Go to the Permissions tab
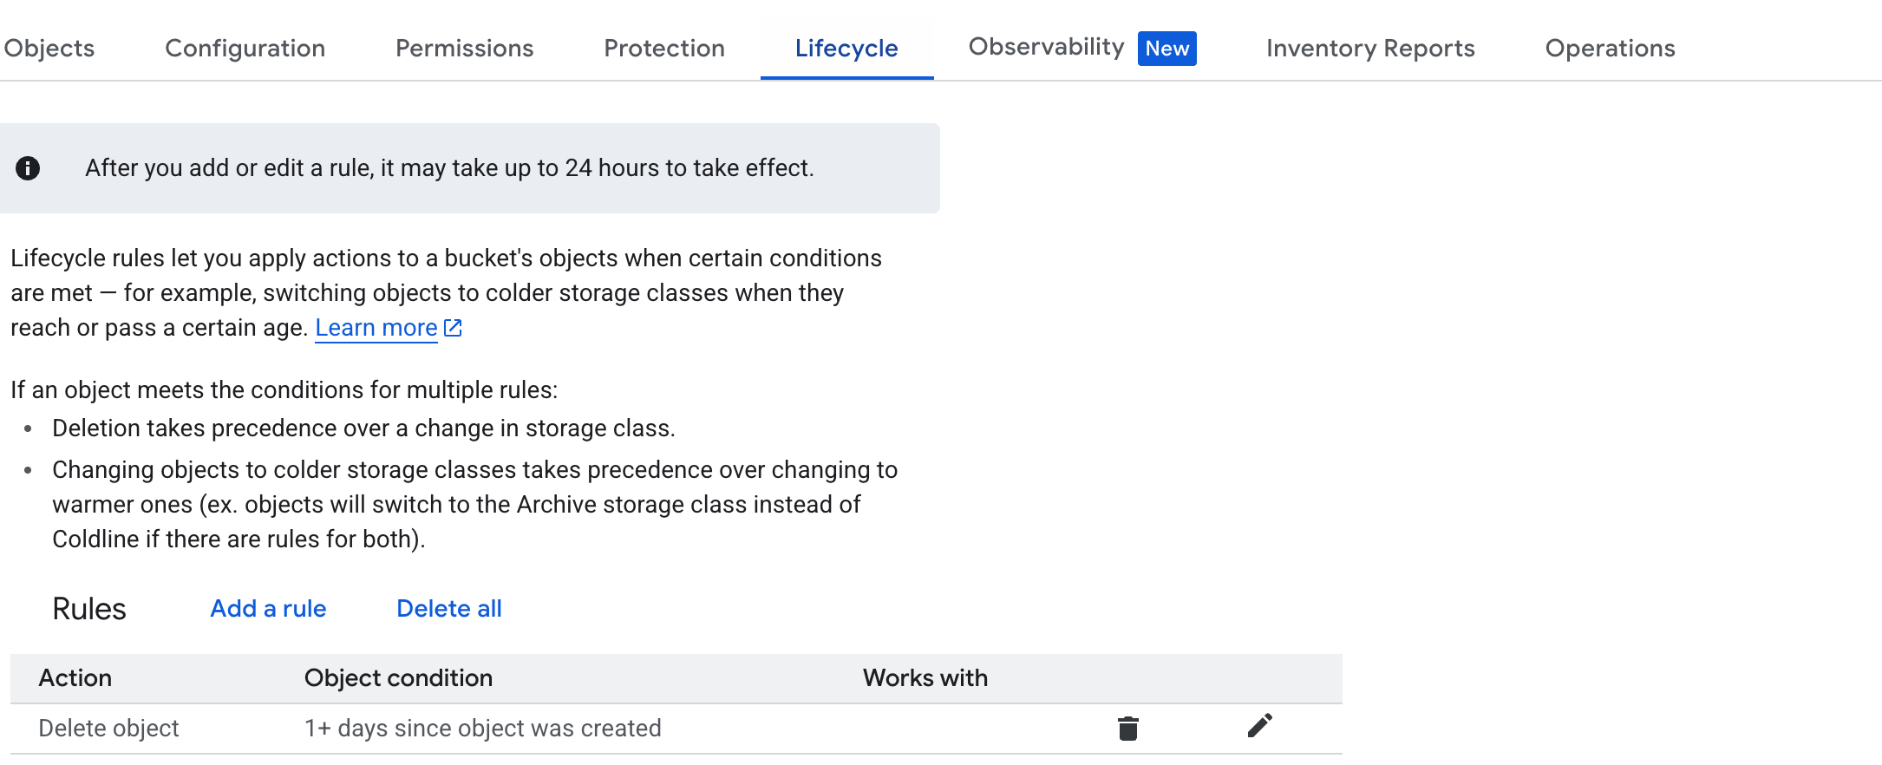This screenshot has width=1882, height=765. click(464, 49)
